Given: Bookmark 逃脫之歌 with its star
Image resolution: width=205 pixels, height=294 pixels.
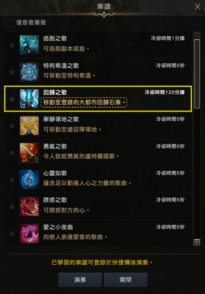Looking at the screenshot, I should coord(12,45).
